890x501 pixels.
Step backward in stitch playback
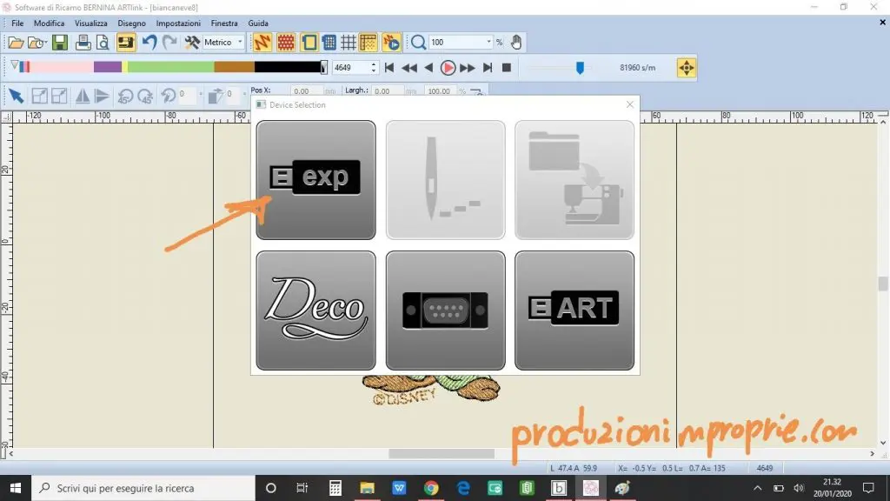point(429,68)
